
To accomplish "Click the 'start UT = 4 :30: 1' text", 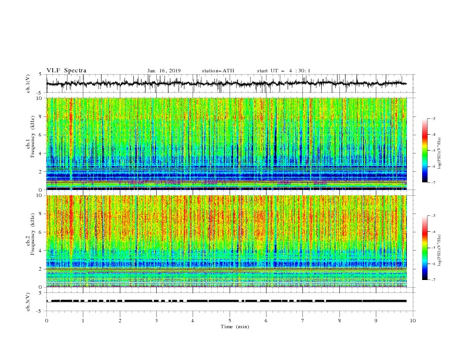I will tap(284, 71).
